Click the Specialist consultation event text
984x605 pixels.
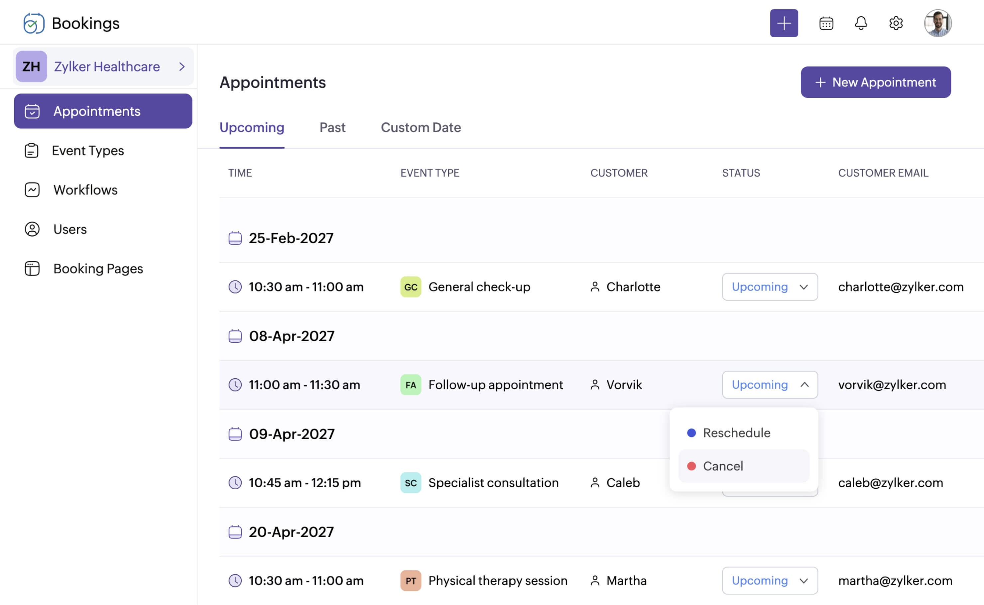click(x=493, y=483)
